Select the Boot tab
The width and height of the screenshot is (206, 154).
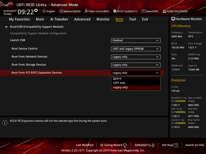coord(119,19)
